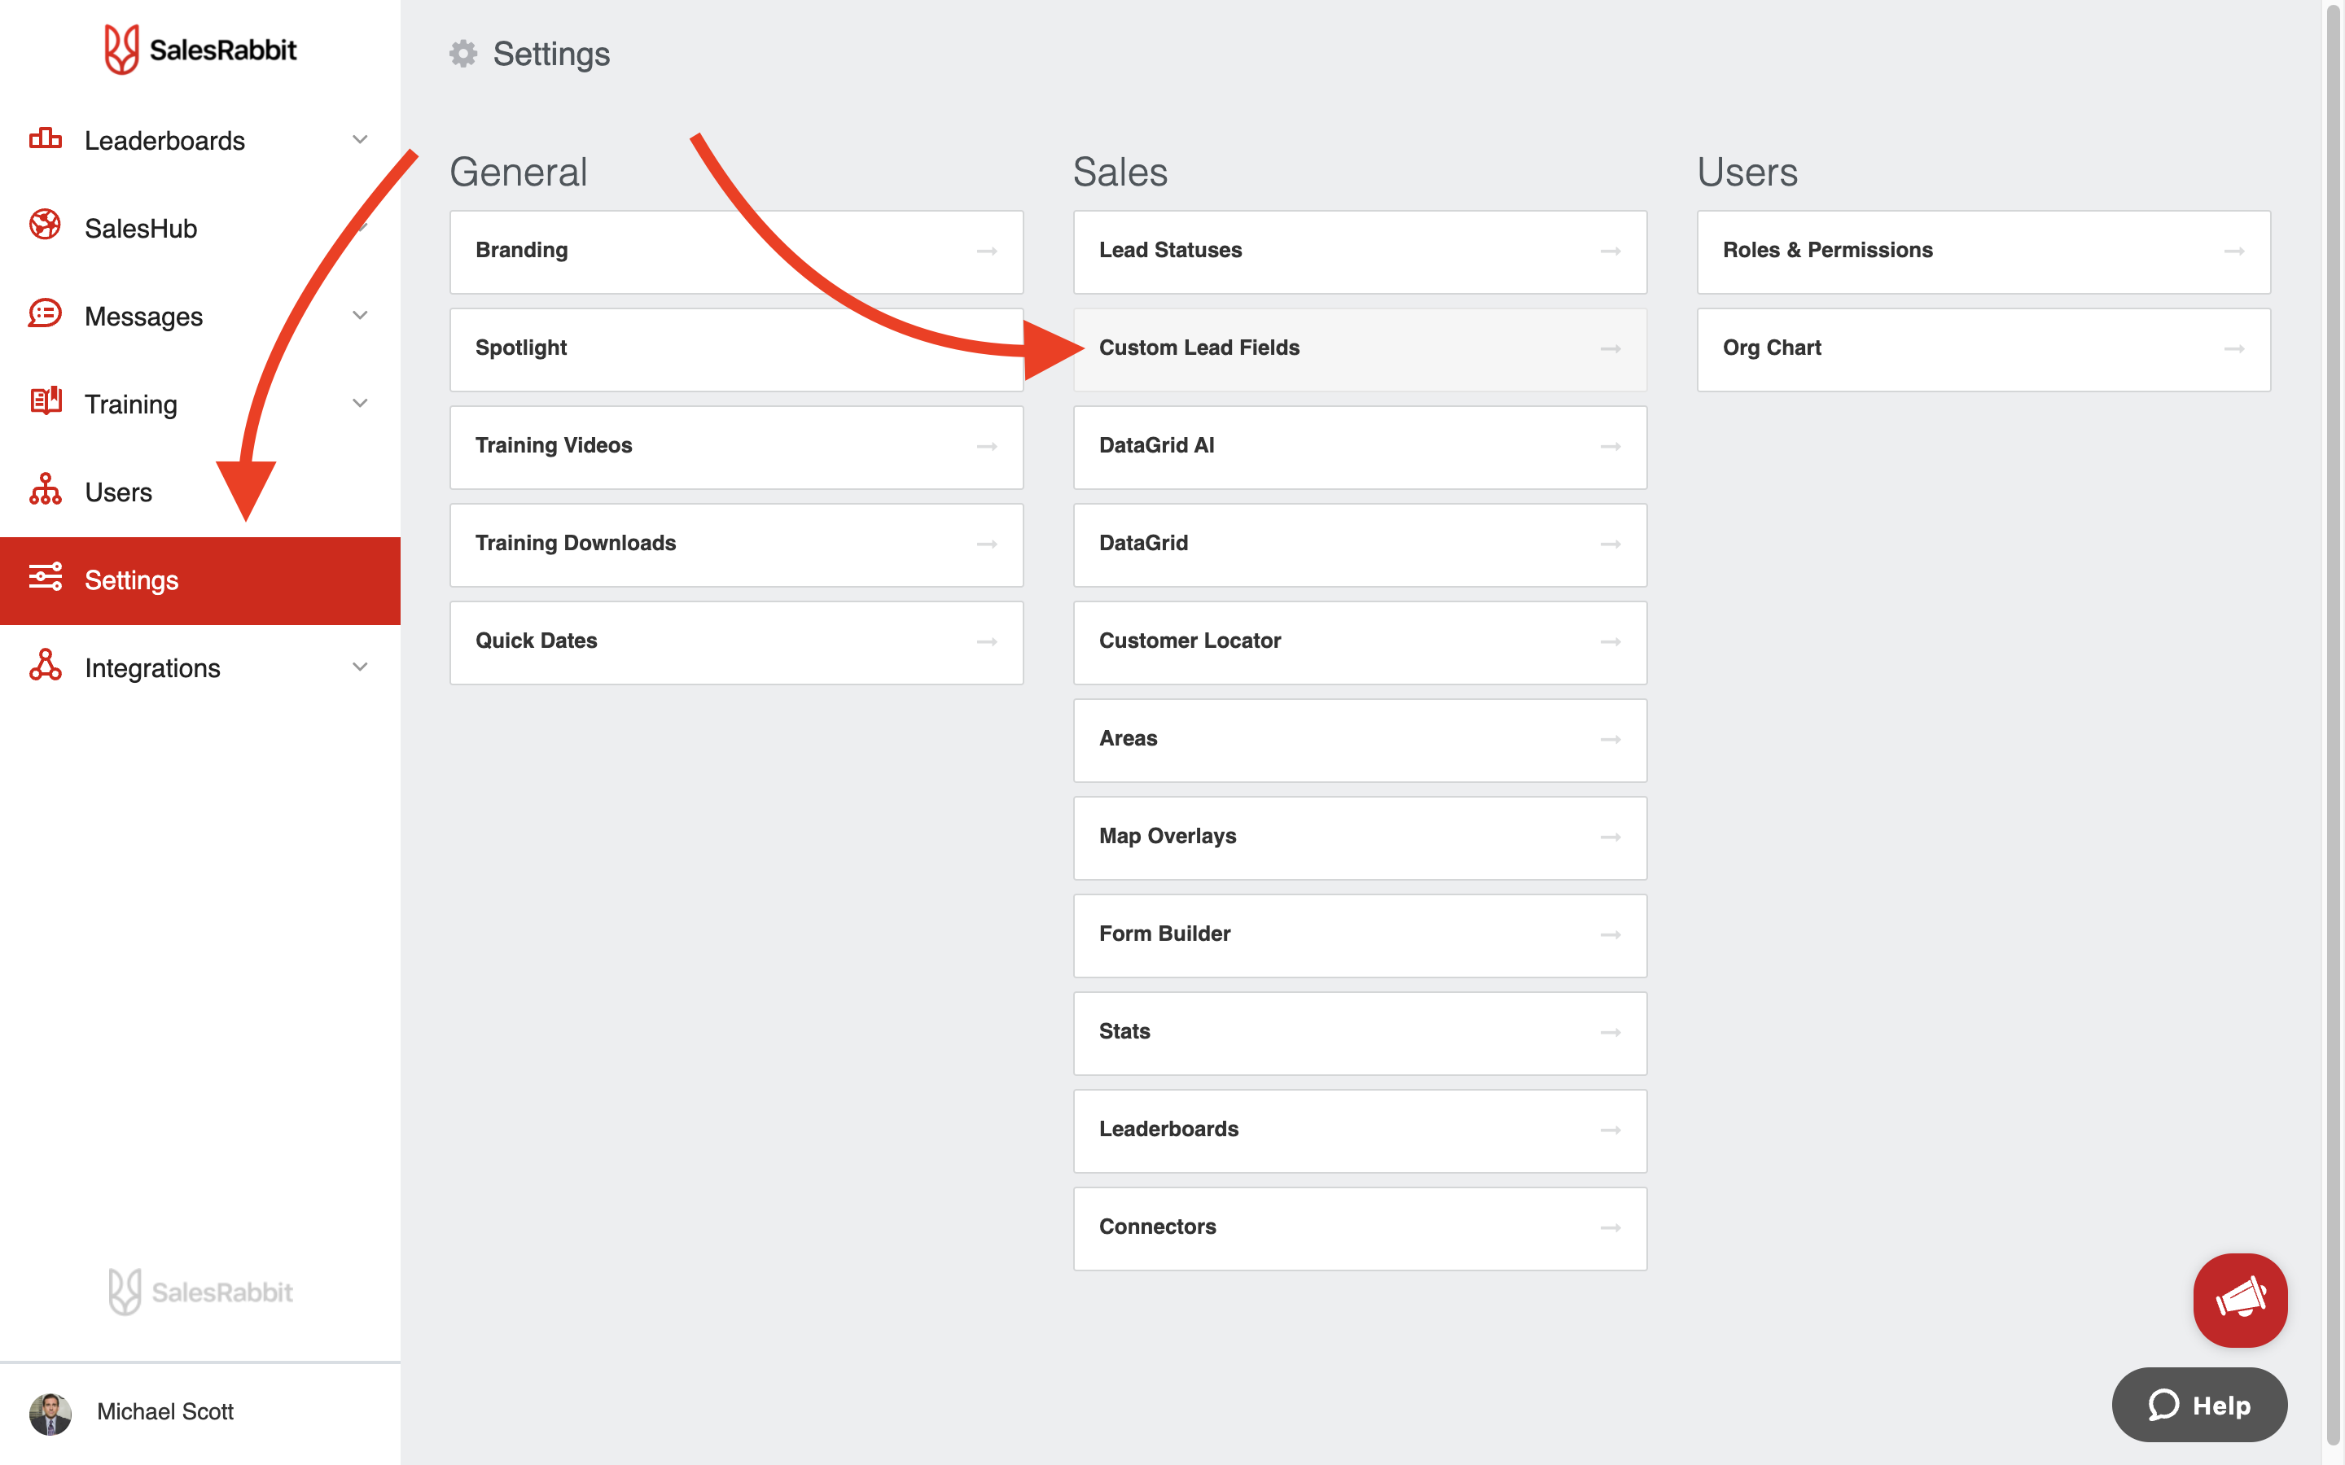The height and width of the screenshot is (1465, 2345).
Task: Click the arrow icon on Roles & Permissions
Action: (2234, 252)
